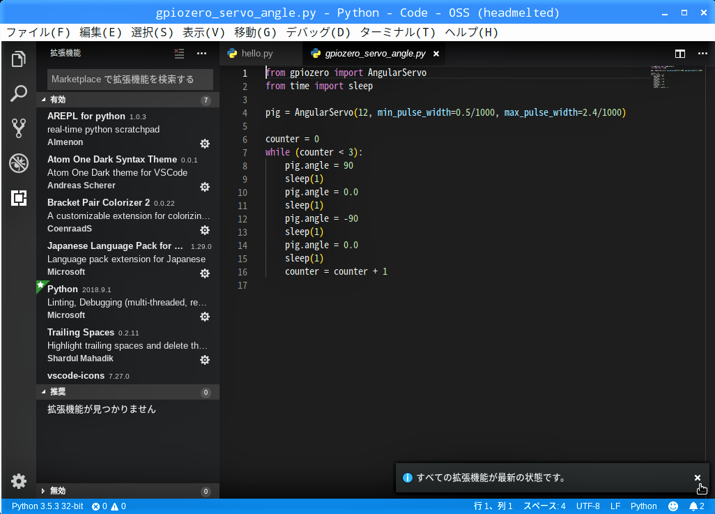Click the code minimap preview
715x514 pixels.
click(678, 77)
